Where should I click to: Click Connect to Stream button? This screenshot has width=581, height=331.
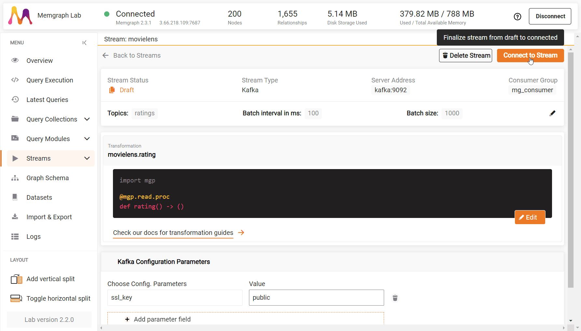tap(530, 55)
